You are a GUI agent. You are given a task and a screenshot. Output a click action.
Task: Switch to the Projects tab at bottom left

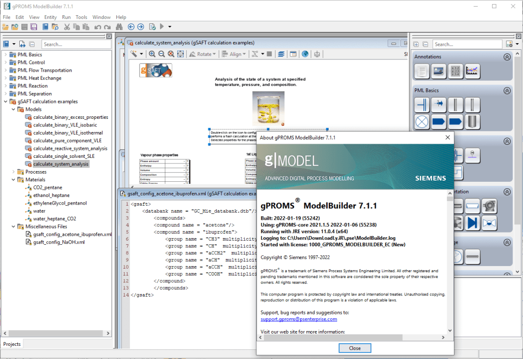click(x=12, y=344)
